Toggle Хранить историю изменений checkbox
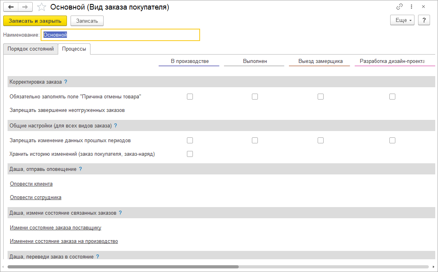Screen dimensions: 438x272 click(190, 154)
